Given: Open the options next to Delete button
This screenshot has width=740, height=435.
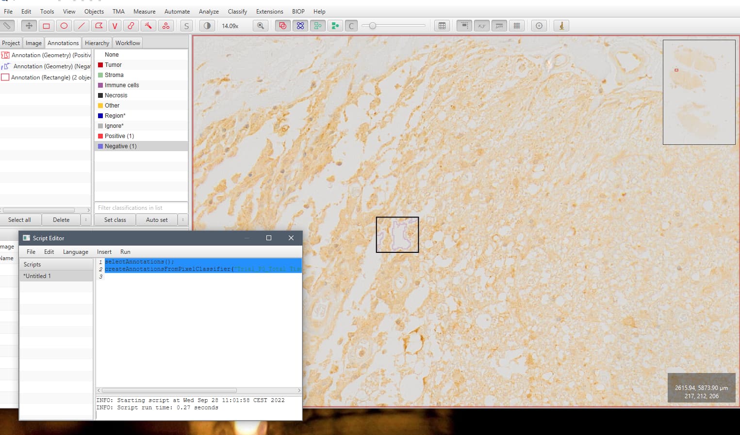Looking at the screenshot, I should point(86,220).
